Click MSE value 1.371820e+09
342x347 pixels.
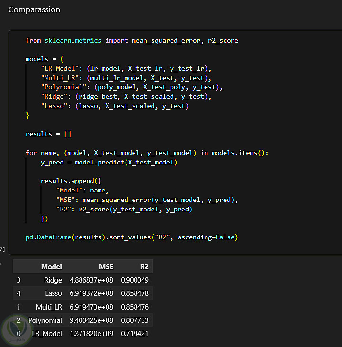point(91,334)
